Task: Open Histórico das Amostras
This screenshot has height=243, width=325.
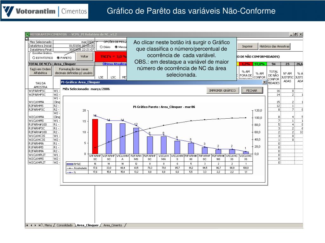Action: (275, 47)
